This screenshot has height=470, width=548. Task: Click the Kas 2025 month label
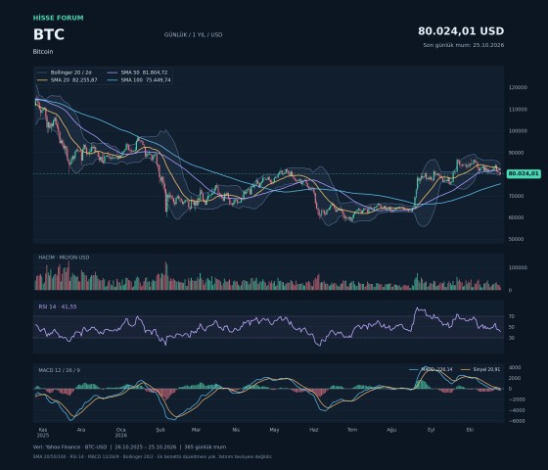coord(43,433)
